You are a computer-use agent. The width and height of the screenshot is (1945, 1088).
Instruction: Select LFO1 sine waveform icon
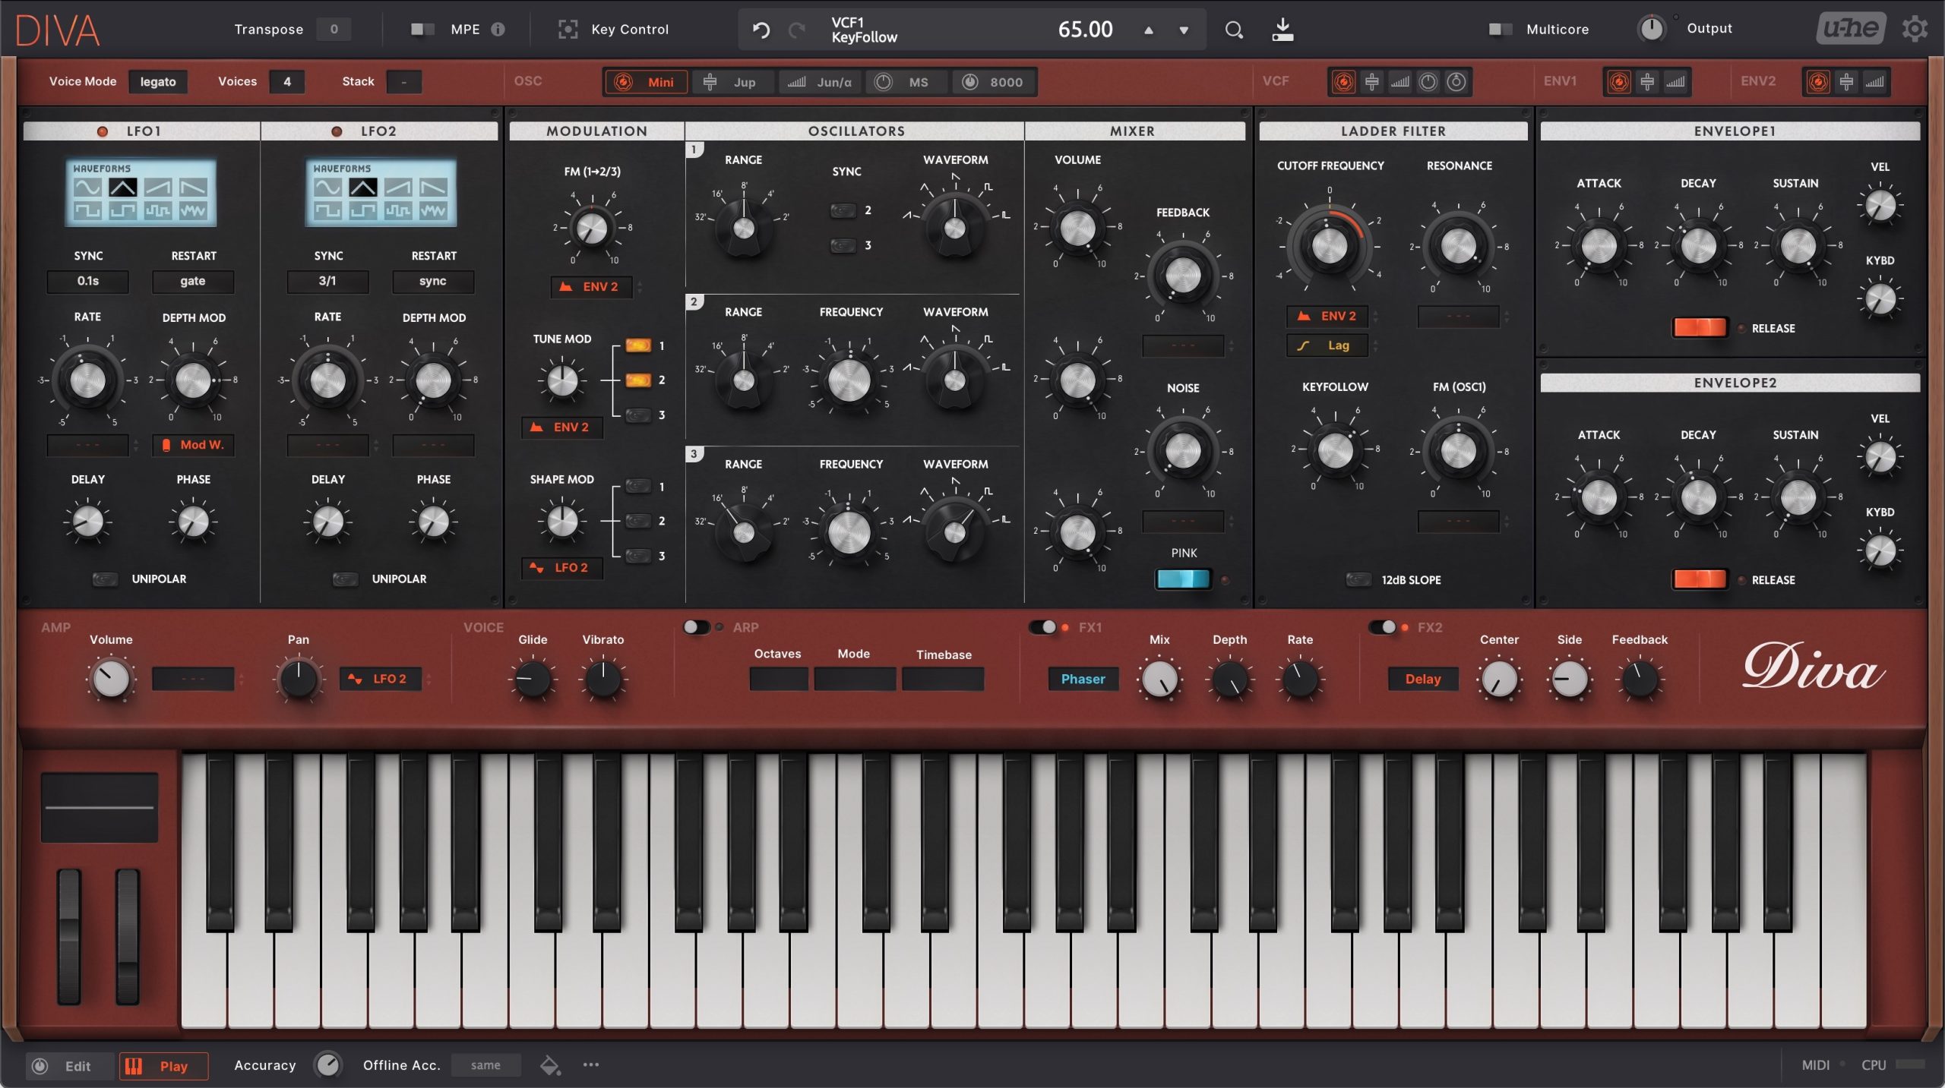(x=87, y=187)
